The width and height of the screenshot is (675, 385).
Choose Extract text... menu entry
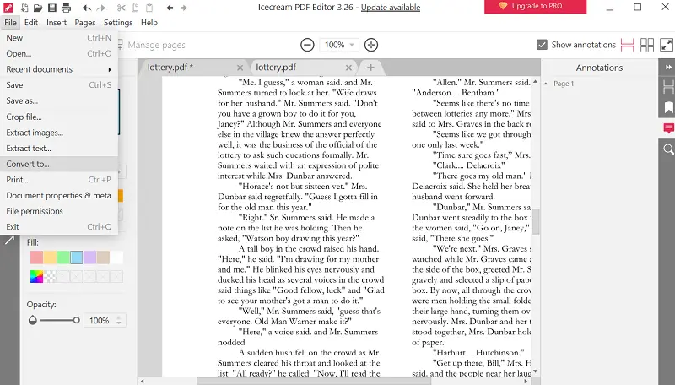(x=59, y=148)
